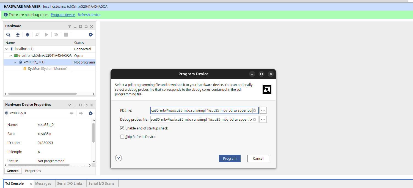Open Hardware panel settings gear
413x188 pixels.
(x=91, y=35)
